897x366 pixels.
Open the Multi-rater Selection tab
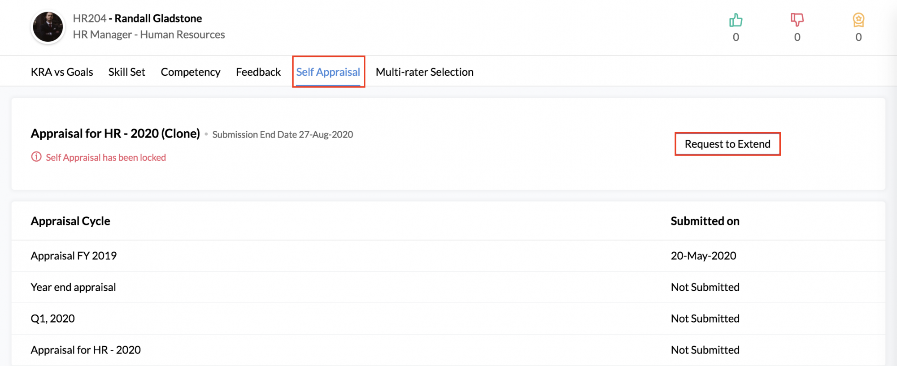[424, 72]
